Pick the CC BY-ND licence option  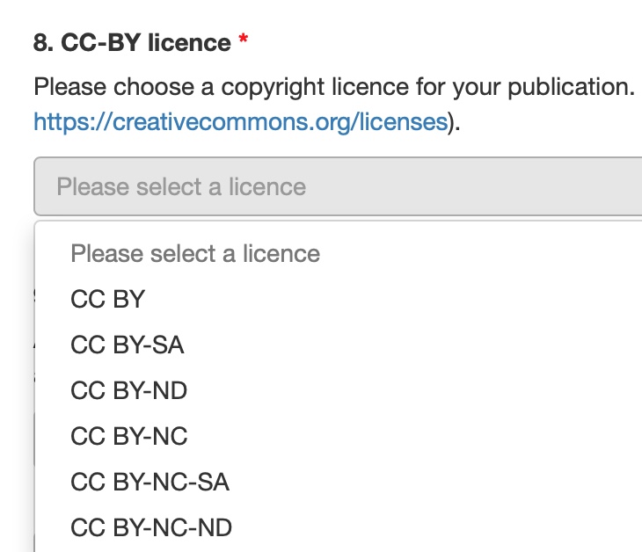(x=129, y=391)
